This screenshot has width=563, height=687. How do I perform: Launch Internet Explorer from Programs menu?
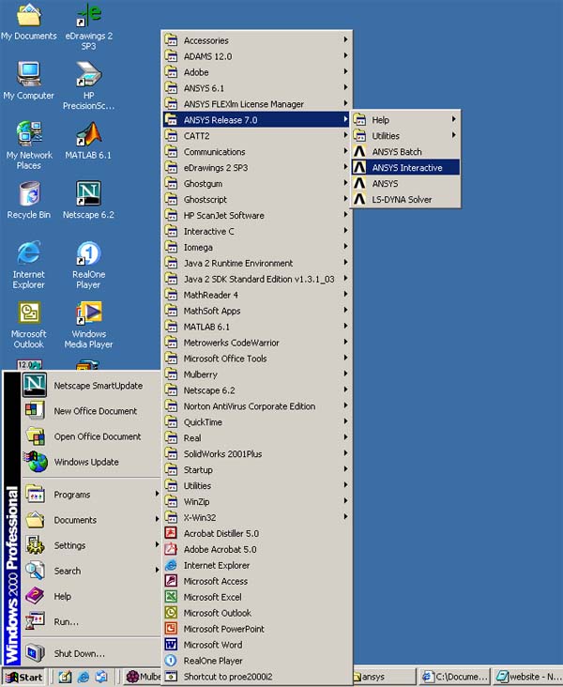coord(257,565)
